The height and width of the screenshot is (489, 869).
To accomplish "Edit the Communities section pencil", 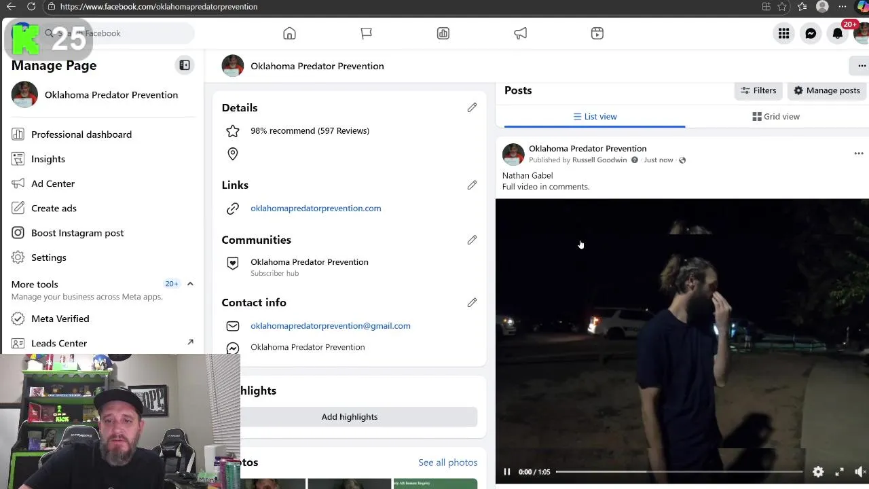I will pos(472,240).
